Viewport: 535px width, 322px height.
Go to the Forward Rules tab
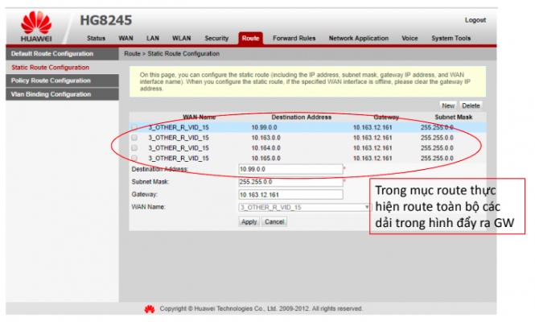point(292,38)
